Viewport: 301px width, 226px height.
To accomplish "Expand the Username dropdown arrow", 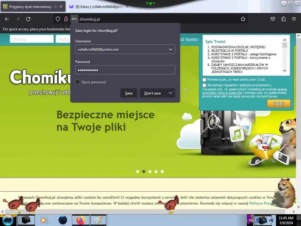I will point(170,49).
